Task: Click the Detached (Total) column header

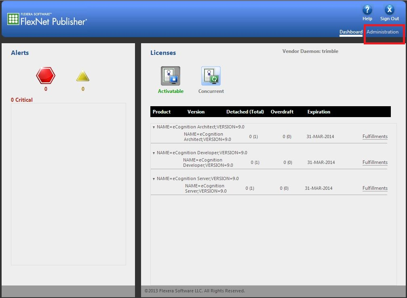Action: pyautogui.click(x=245, y=112)
